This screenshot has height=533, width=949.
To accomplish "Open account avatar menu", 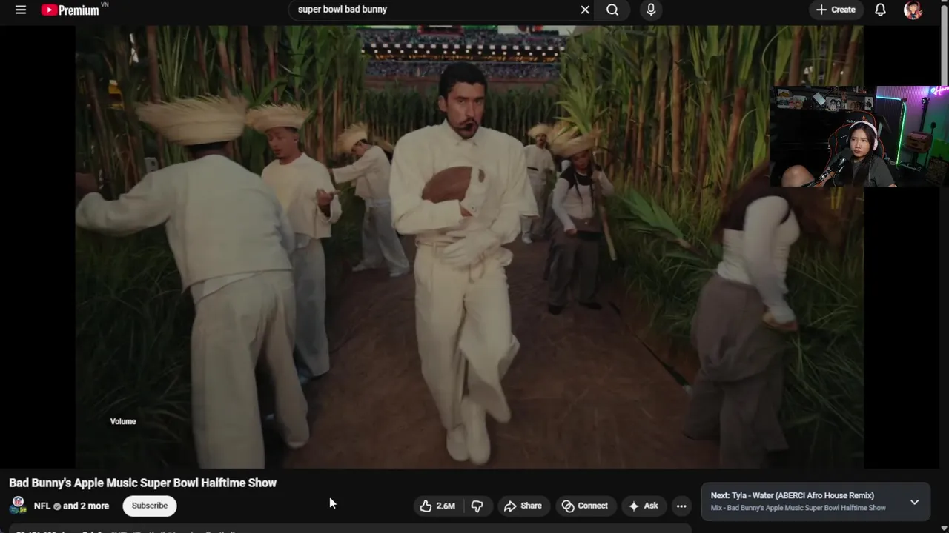I will [913, 10].
